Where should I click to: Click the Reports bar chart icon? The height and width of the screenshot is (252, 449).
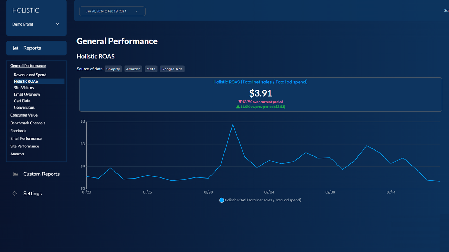pos(15,48)
